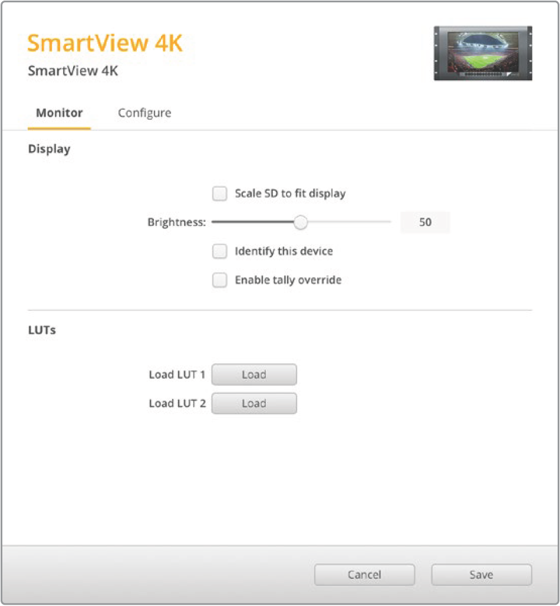This screenshot has width=560, height=606.
Task: Switch to the Configure tab
Action: 144,113
